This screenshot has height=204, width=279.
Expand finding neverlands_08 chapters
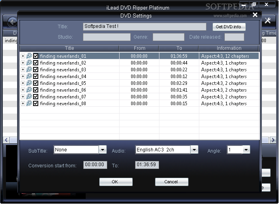(23, 103)
